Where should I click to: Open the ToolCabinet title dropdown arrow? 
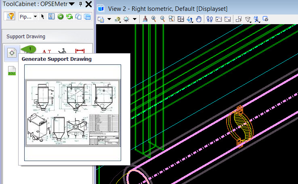pyautogui.click(x=71, y=4)
